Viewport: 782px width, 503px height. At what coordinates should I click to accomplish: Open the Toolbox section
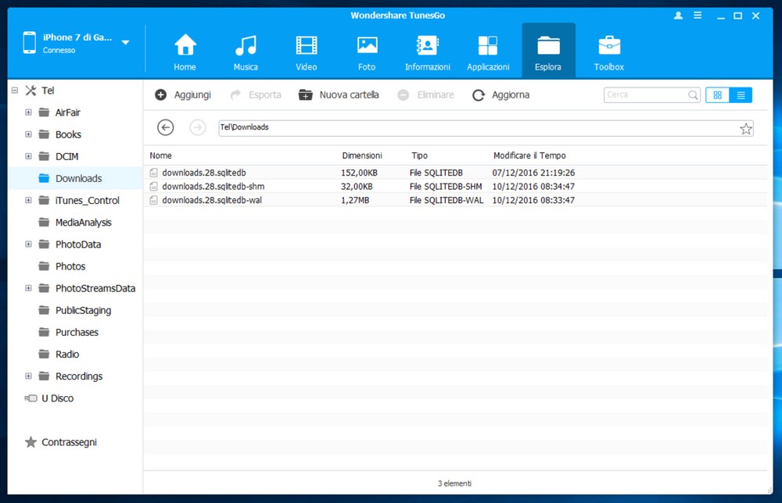pos(609,52)
